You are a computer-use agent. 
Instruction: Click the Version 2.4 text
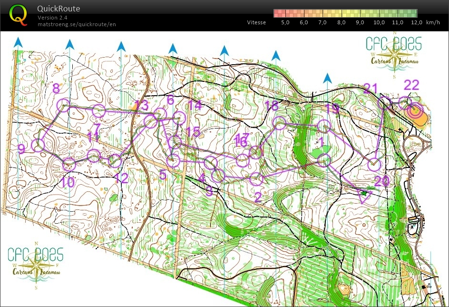[53, 18]
